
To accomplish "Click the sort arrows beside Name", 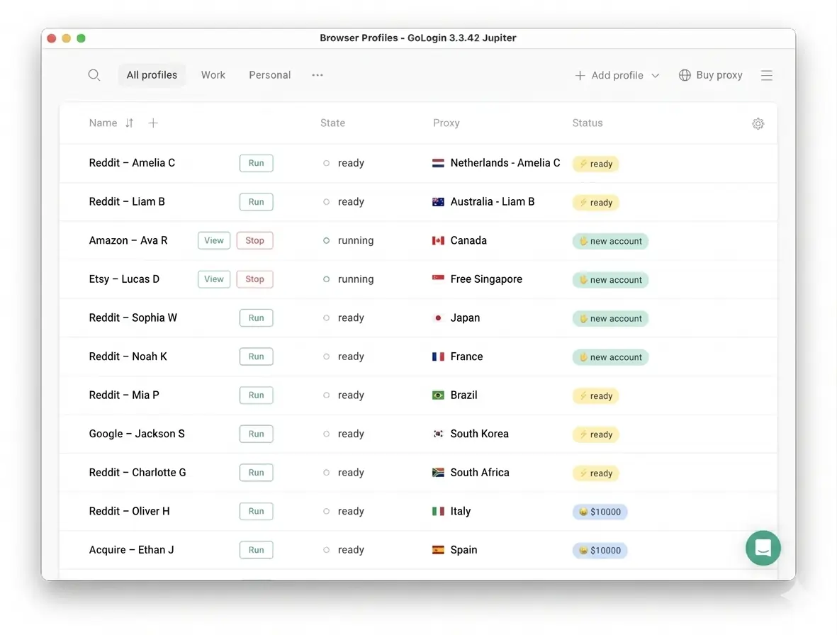I will [x=129, y=123].
